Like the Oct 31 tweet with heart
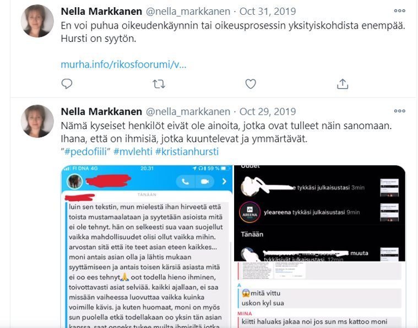 point(251,84)
